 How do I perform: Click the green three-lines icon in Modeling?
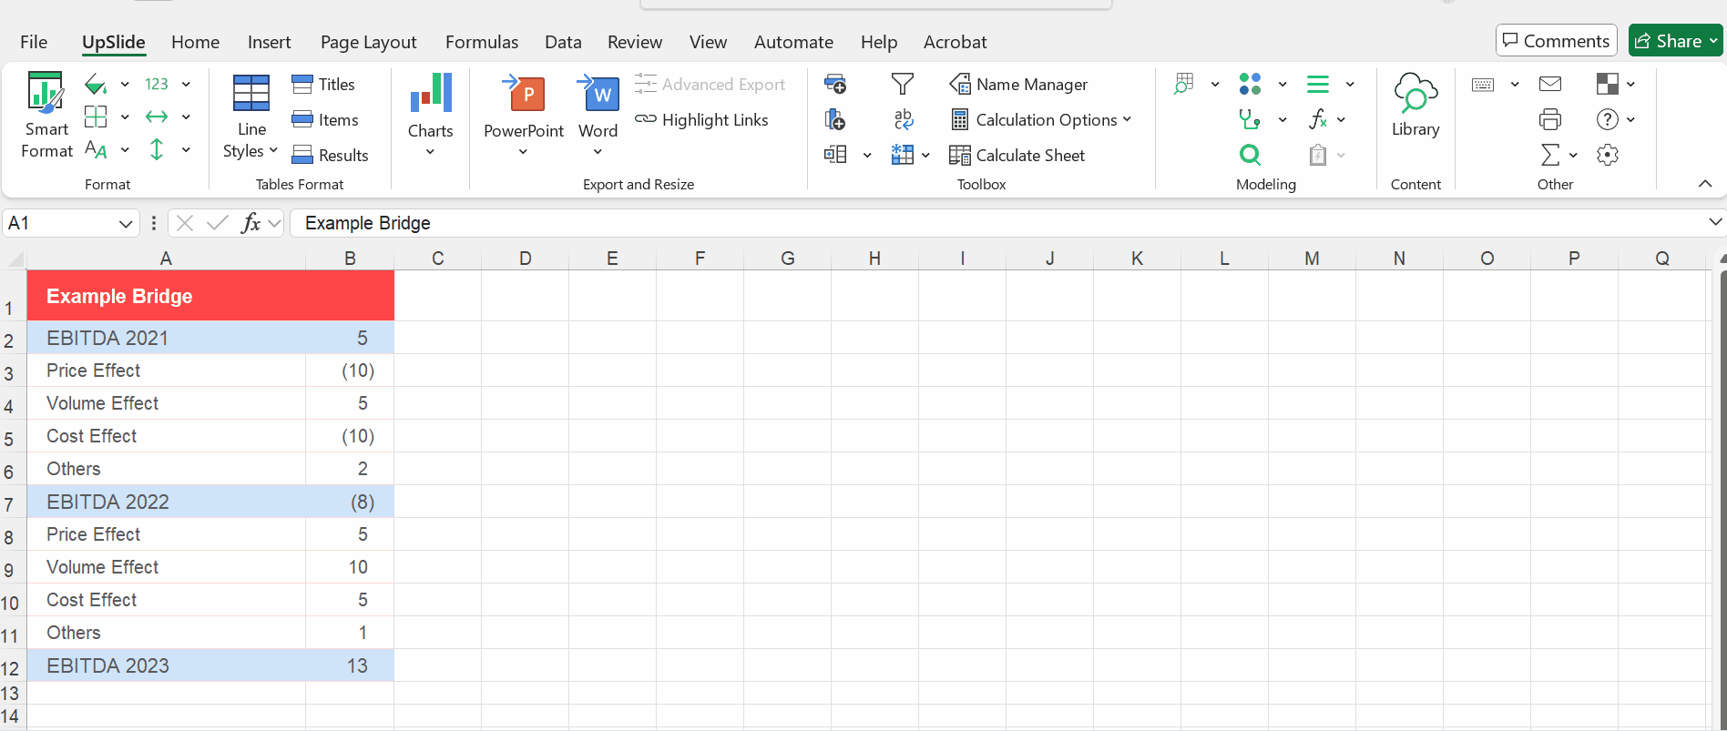1318,84
